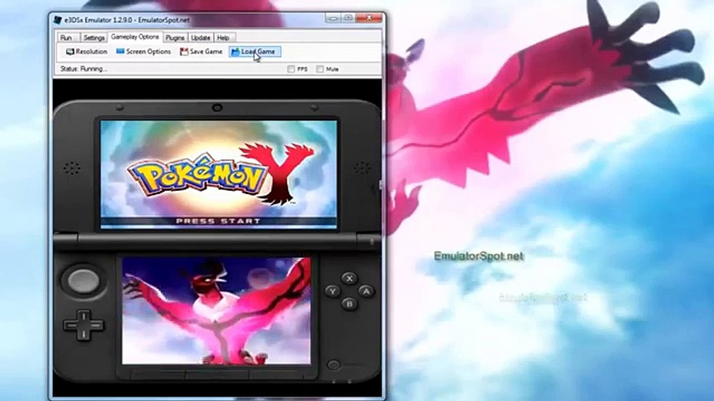Open the Help tab
714x401 pixels.
point(223,38)
